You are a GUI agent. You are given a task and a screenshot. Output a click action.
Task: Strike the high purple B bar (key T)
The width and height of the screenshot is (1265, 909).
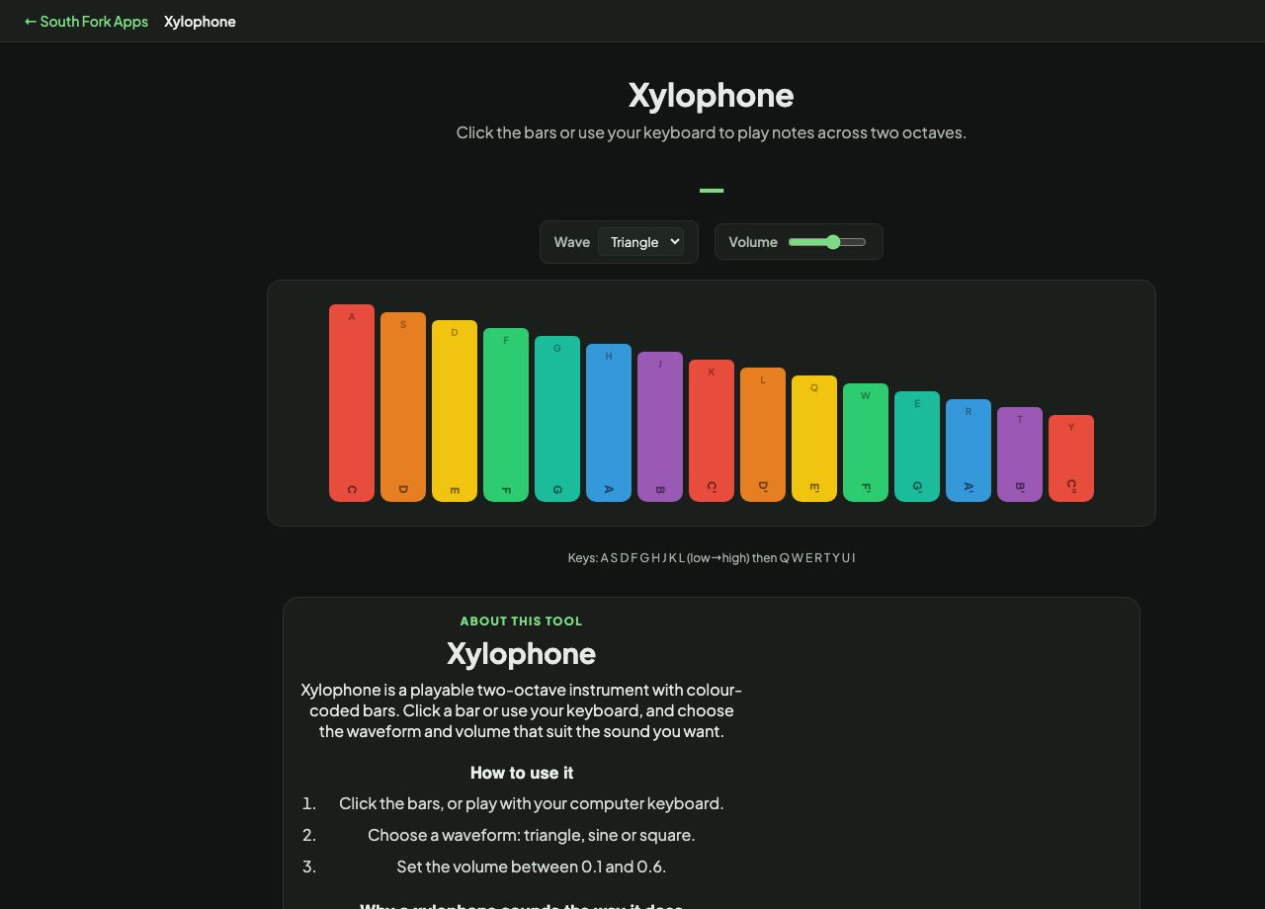1020,454
